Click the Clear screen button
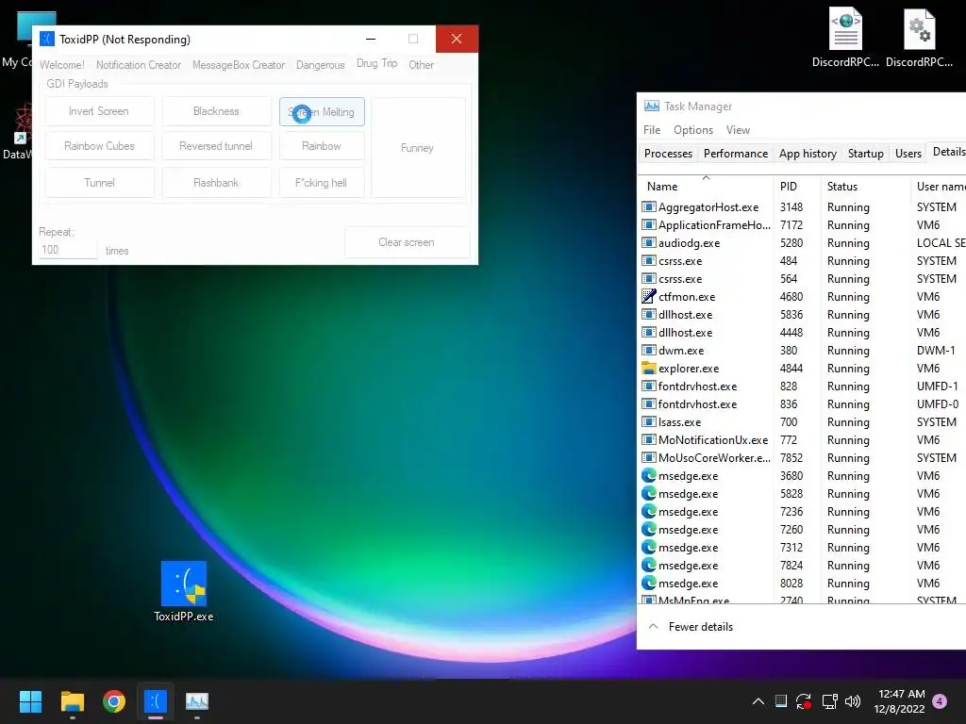 tap(407, 242)
